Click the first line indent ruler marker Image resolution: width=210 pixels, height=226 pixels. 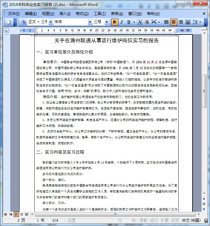36,29
